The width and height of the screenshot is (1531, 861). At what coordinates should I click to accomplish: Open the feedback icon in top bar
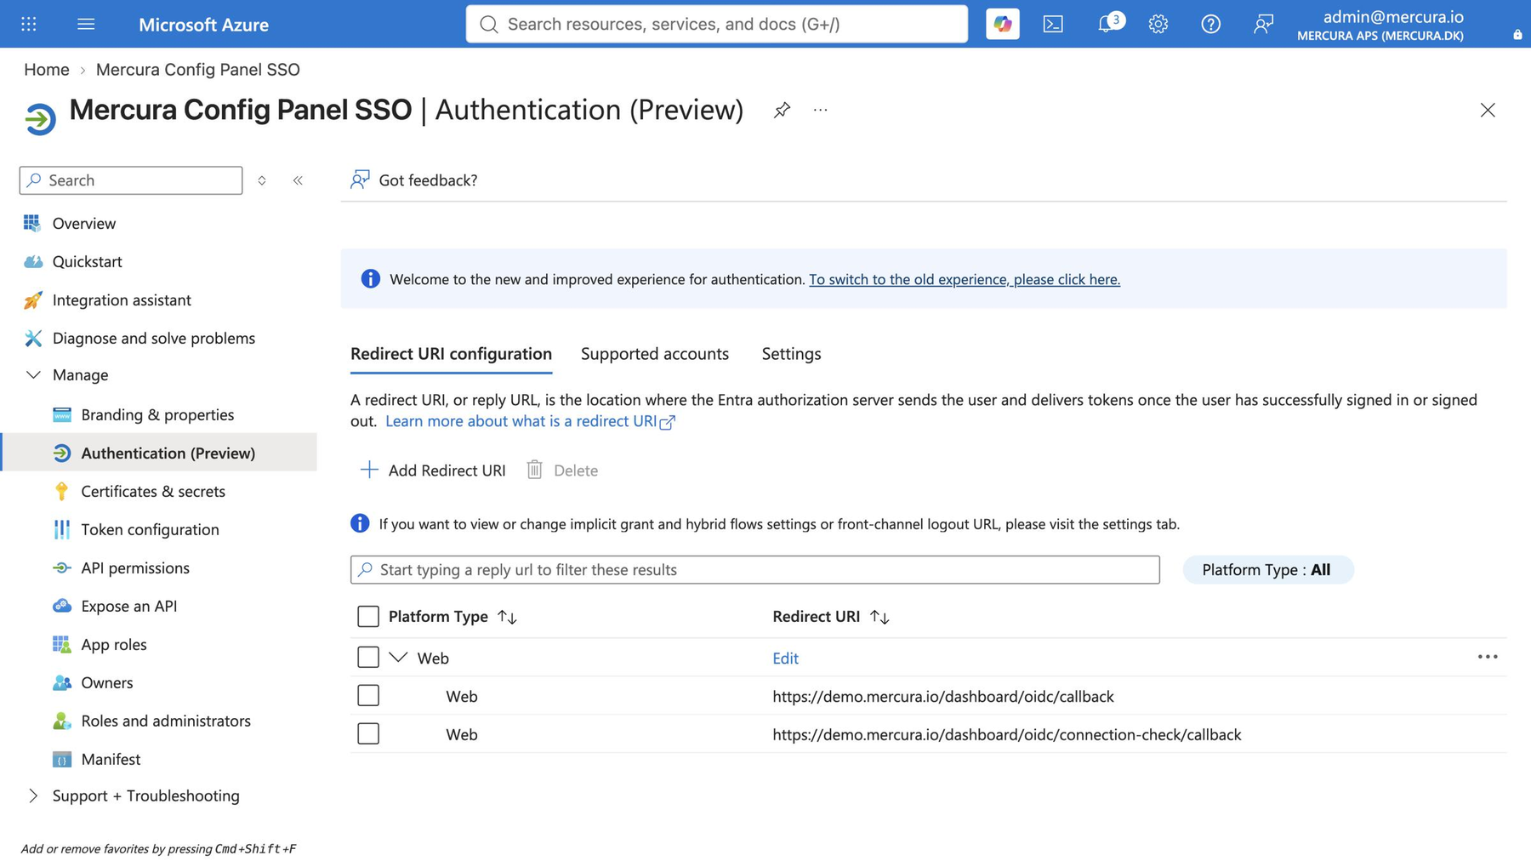[1263, 24]
